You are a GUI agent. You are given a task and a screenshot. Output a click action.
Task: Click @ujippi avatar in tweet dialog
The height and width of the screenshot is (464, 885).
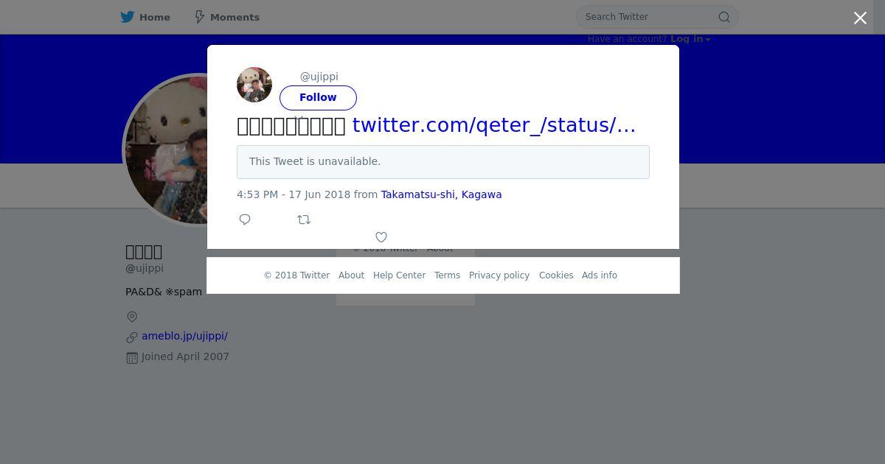click(254, 85)
